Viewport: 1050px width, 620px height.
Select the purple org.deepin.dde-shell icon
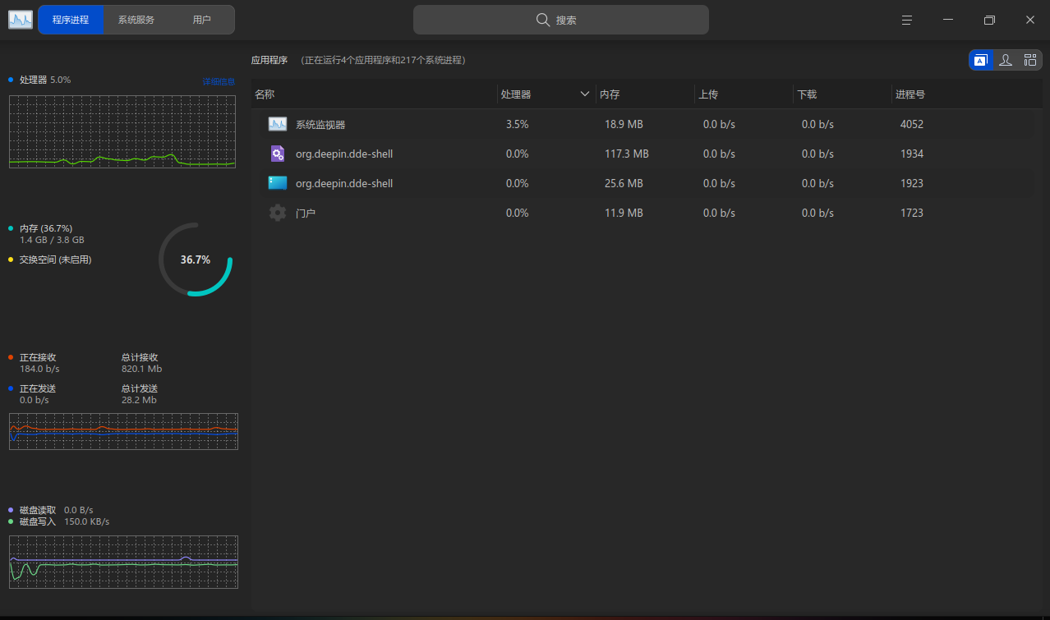(278, 154)
